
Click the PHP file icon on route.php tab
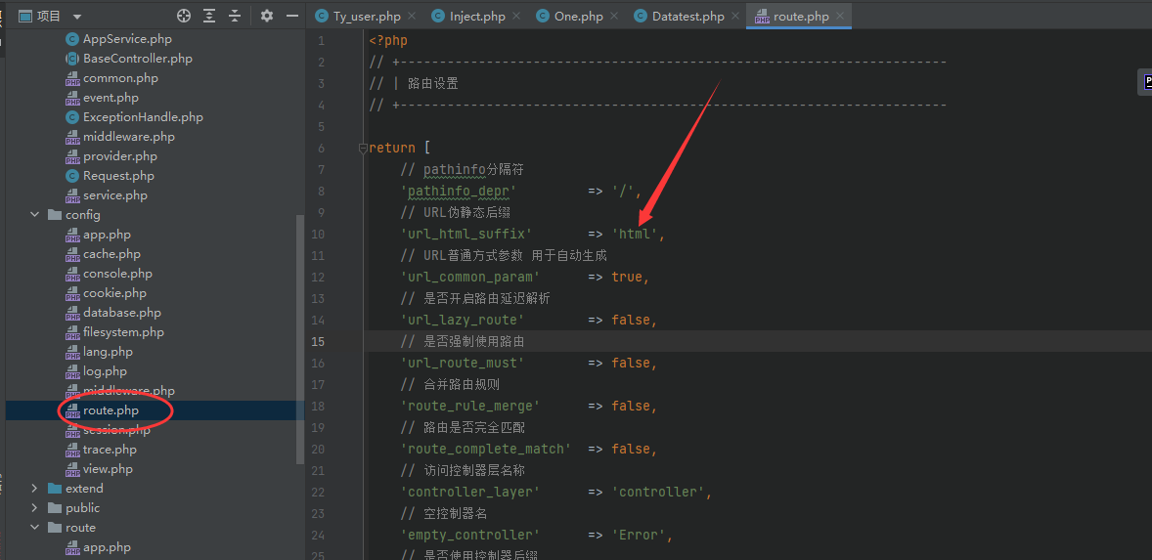pos(762,17)
